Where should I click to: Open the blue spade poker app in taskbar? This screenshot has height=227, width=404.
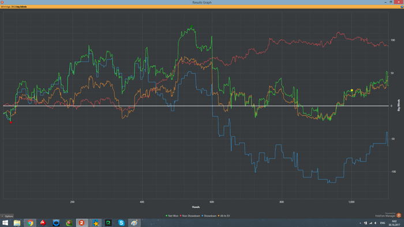[x=56, y=223]
